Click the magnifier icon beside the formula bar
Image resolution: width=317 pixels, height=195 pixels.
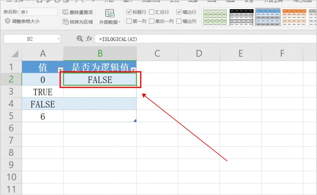pyautogui.click(x=80, y=38)
